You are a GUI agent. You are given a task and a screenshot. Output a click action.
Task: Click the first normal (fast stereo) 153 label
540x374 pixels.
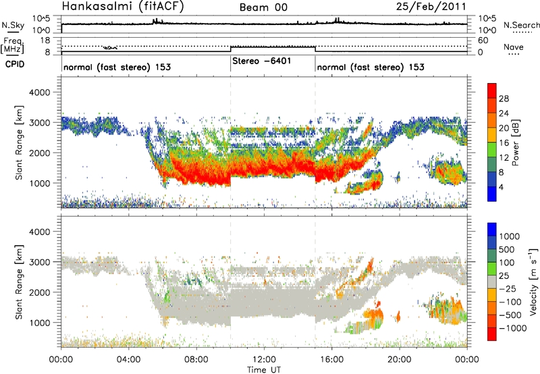coord(117,67)
